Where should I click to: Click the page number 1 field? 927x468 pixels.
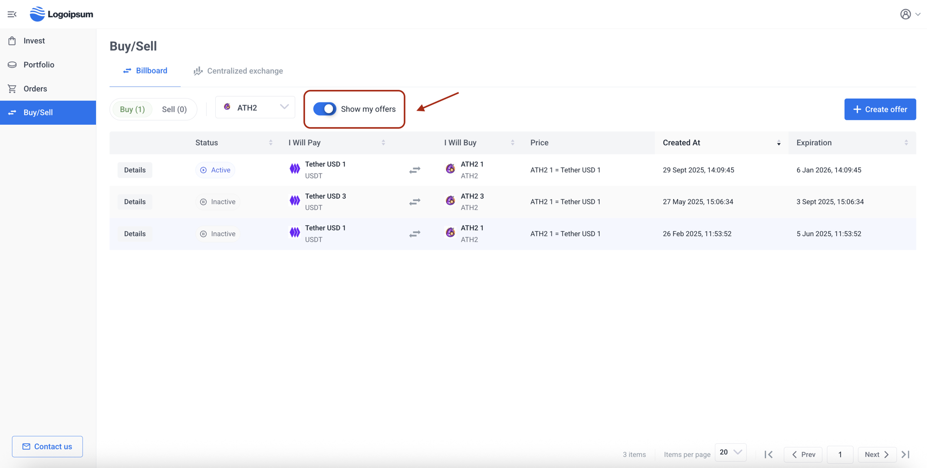pyautogui.click(x=840, y=454)
